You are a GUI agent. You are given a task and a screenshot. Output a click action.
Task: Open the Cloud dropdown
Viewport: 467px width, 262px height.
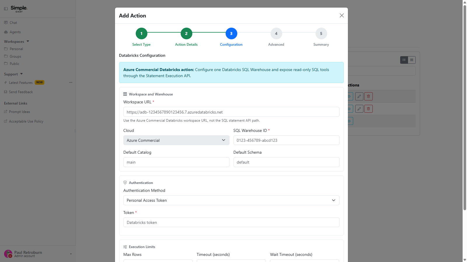[x=176, y=140]
